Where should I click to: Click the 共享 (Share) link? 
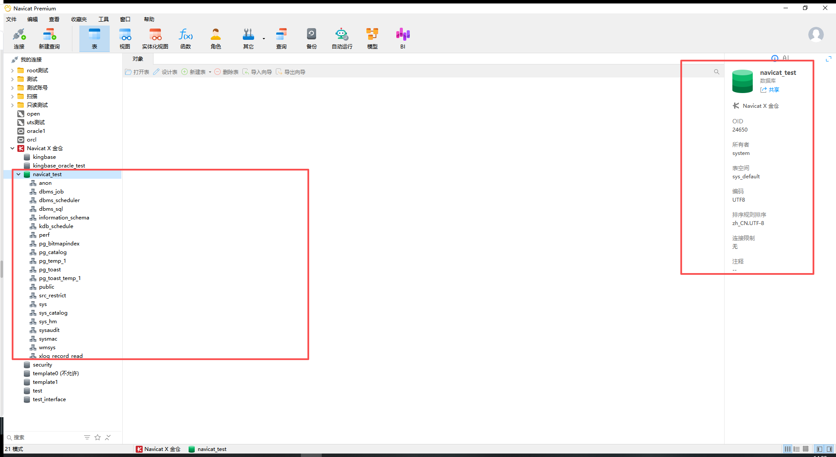[x=770, y=90]
